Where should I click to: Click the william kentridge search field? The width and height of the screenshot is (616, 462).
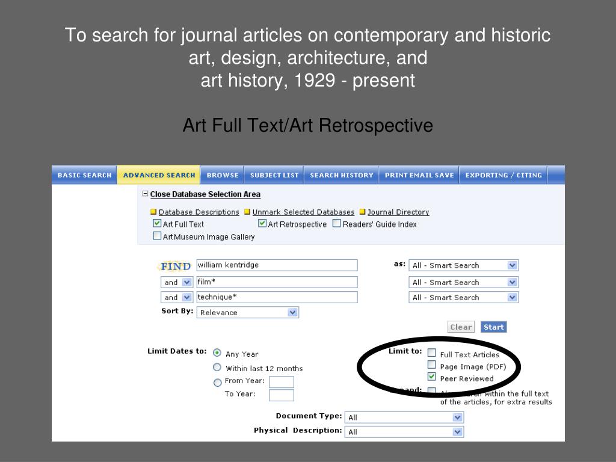277,265
